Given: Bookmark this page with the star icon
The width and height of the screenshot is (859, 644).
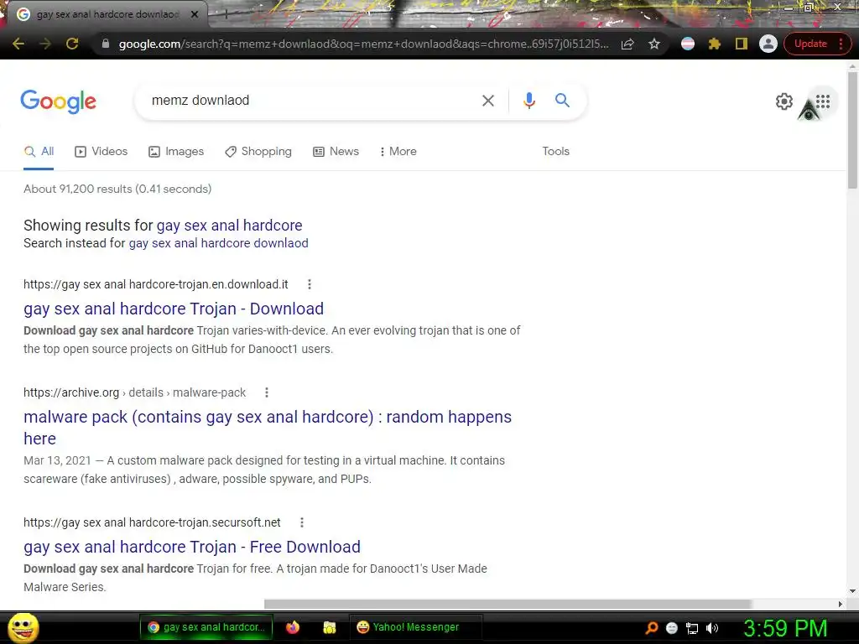Looking at the screenshot, I should (654, 44).
